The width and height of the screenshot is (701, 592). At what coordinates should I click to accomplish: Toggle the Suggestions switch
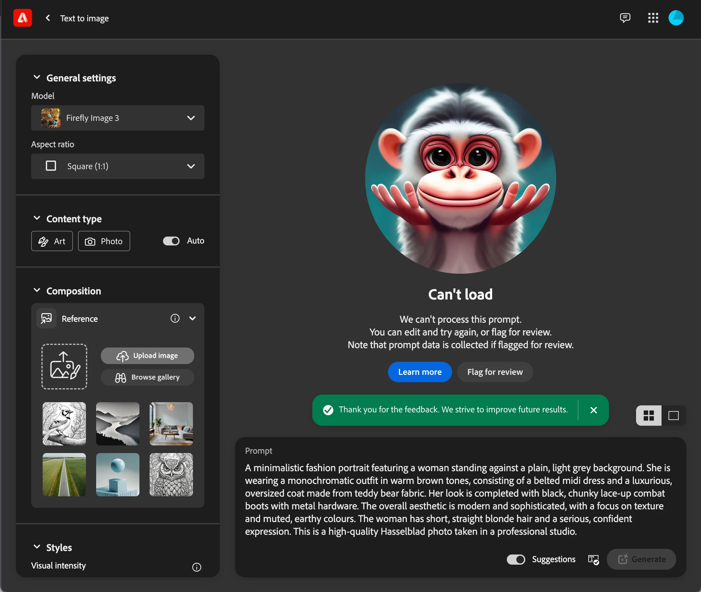(515, 560)
